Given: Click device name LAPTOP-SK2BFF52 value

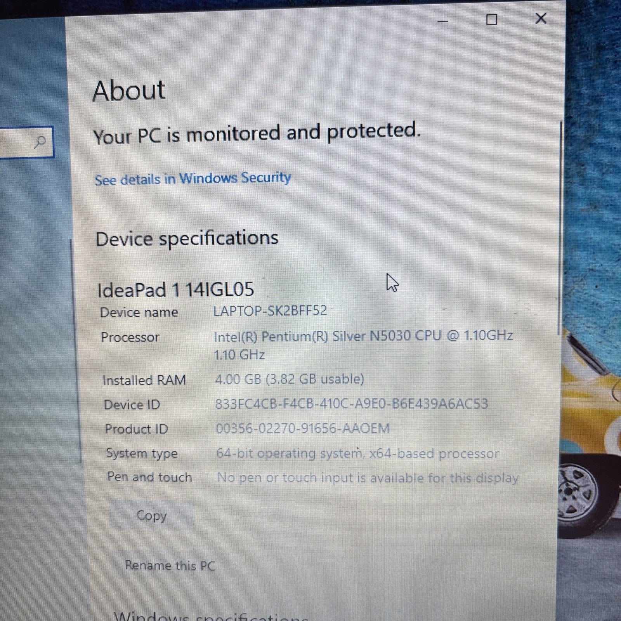Looking at the screenshot, I should point(270,311).
